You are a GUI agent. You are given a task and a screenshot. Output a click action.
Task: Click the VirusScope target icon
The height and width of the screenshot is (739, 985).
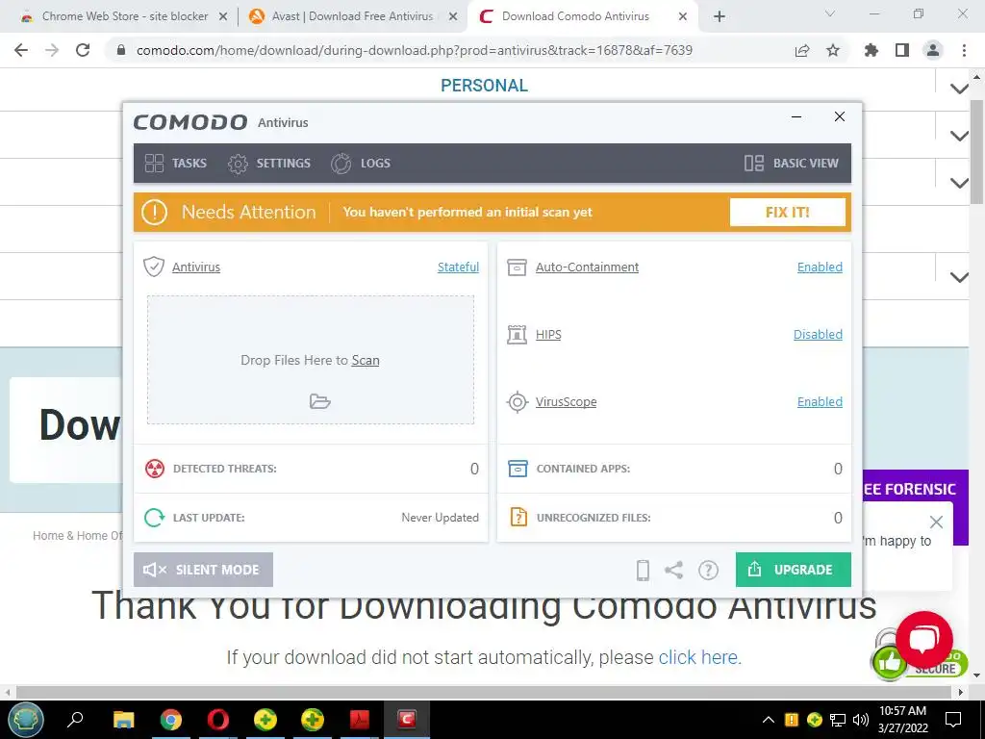517,401
